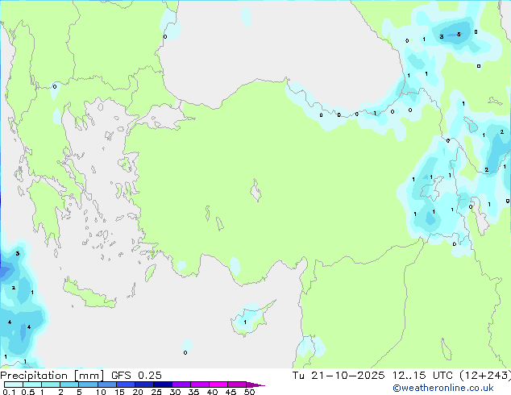The height and width of the screenshot is (395, 511).
Task: Pick the 15 to 20 mm legend swatch
Action: (125, 385)
